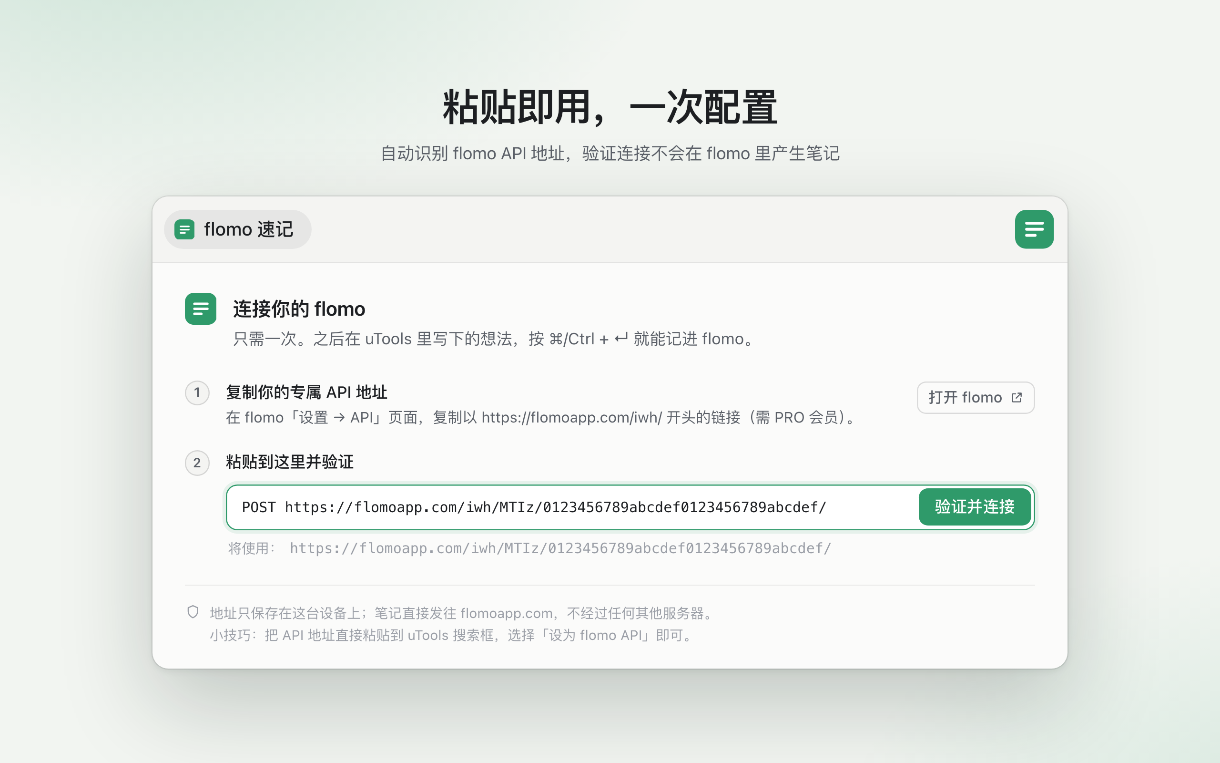The height and width of the screenshot is (763, 1220).
Task: Click the page title 粘贴即用，一次配置
Action: 610,107
